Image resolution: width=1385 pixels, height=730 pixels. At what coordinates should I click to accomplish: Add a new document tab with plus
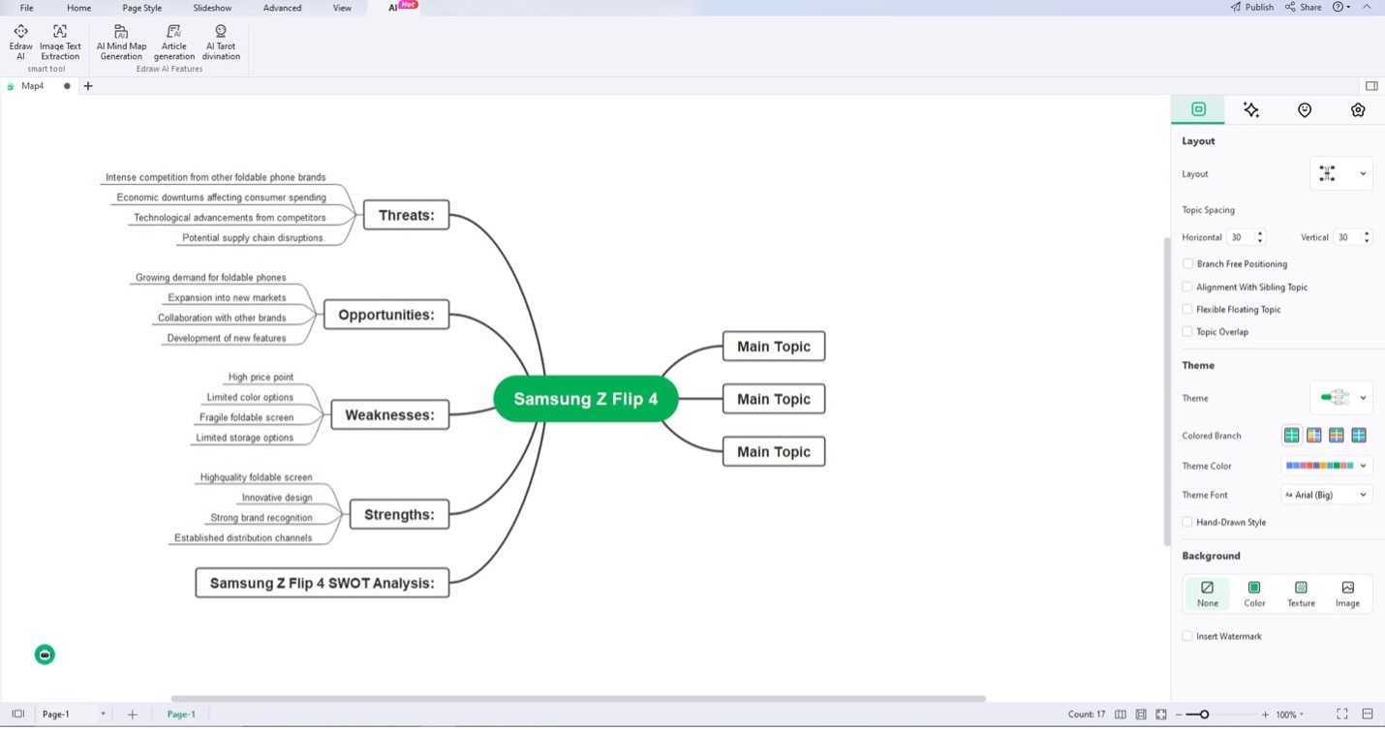tap(88, 86)
